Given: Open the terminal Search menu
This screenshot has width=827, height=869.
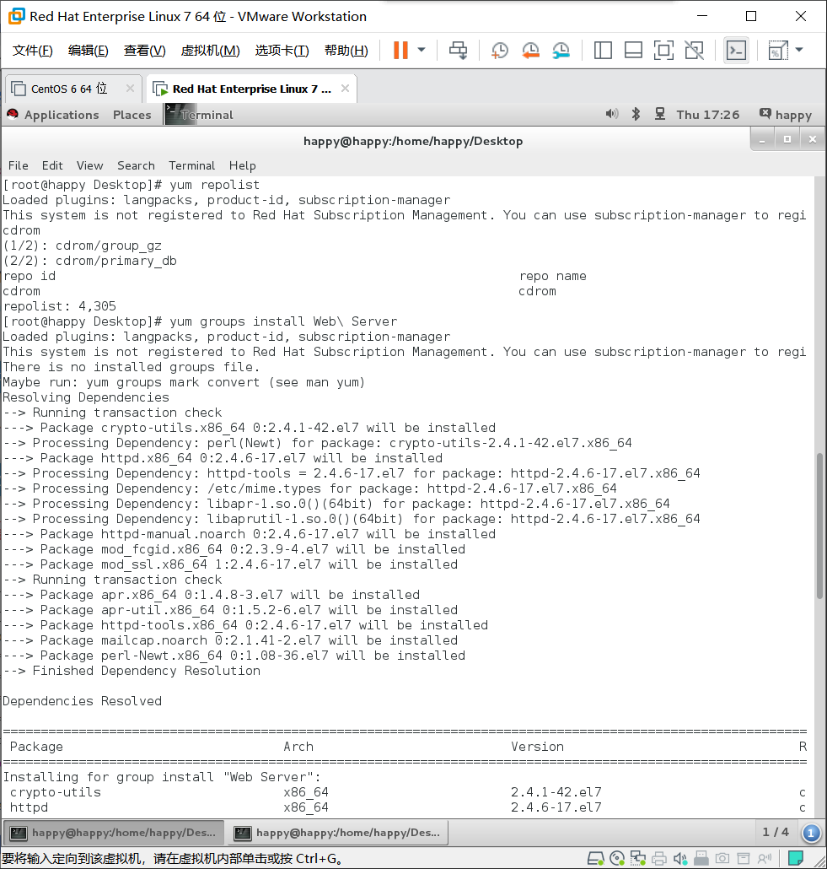Looking at the screenshot, I should point(136,165).
